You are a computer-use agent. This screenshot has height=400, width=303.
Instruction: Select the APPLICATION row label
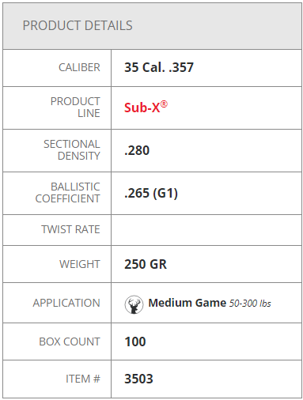coord(66,303)
